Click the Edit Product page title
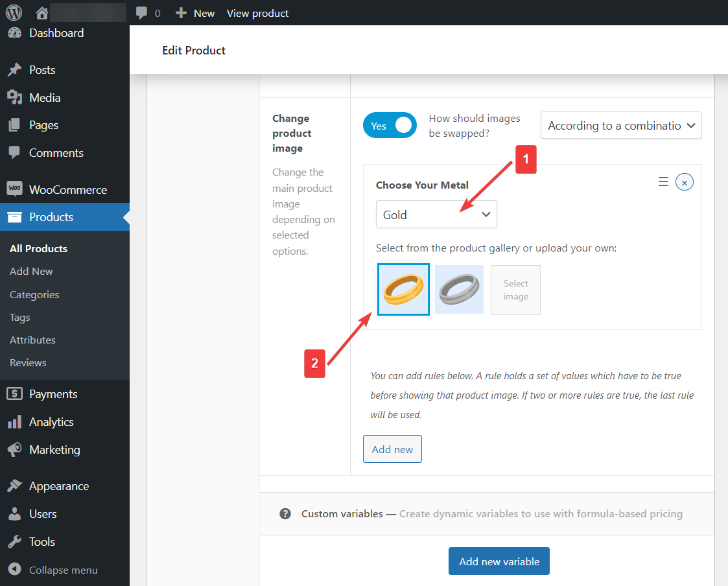This screenshot has width=728, height=586. click(194, 50)
